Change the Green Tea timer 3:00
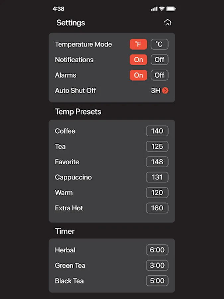 click(x=157, y=265)
